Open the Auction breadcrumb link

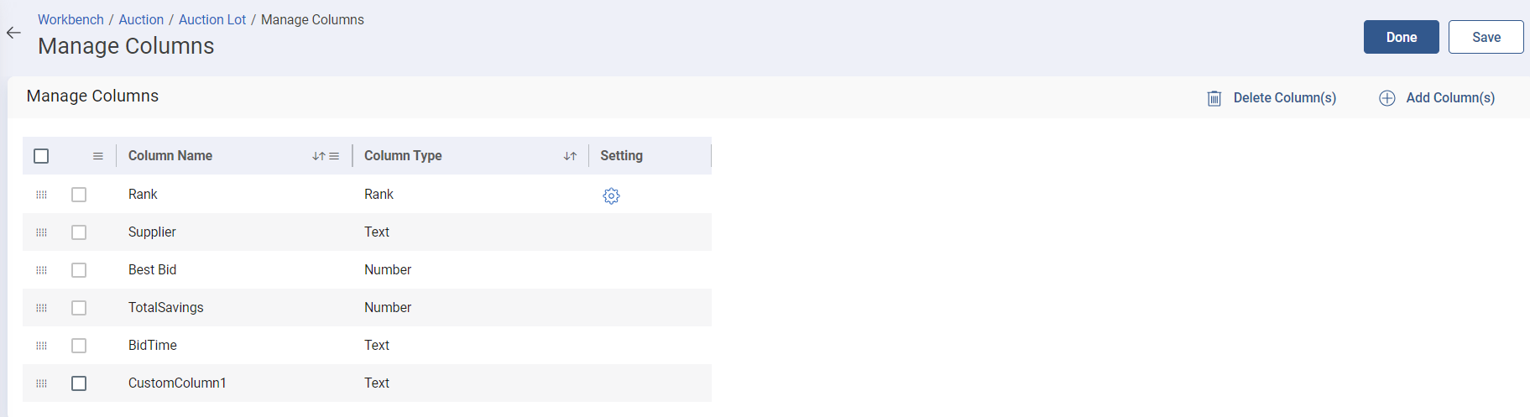pyautogui.click(x=141, y=19)
